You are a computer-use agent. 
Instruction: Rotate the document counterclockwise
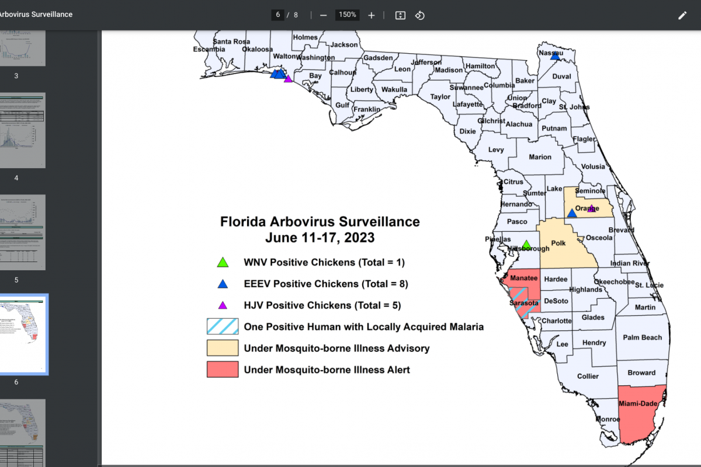tap(419, 15)
